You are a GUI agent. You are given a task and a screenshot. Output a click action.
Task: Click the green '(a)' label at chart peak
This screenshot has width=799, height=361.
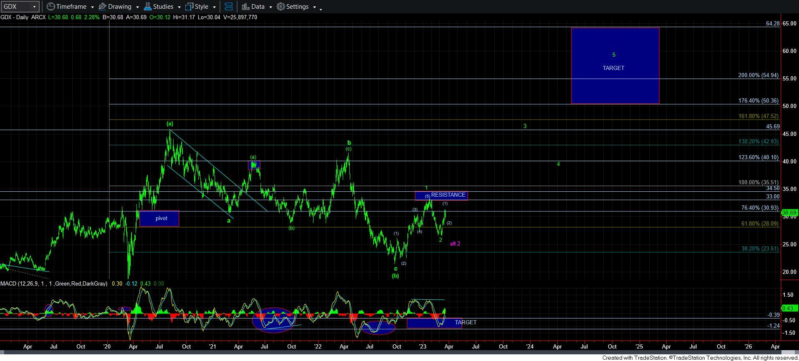pyautogui.click(x=169, y=124)
